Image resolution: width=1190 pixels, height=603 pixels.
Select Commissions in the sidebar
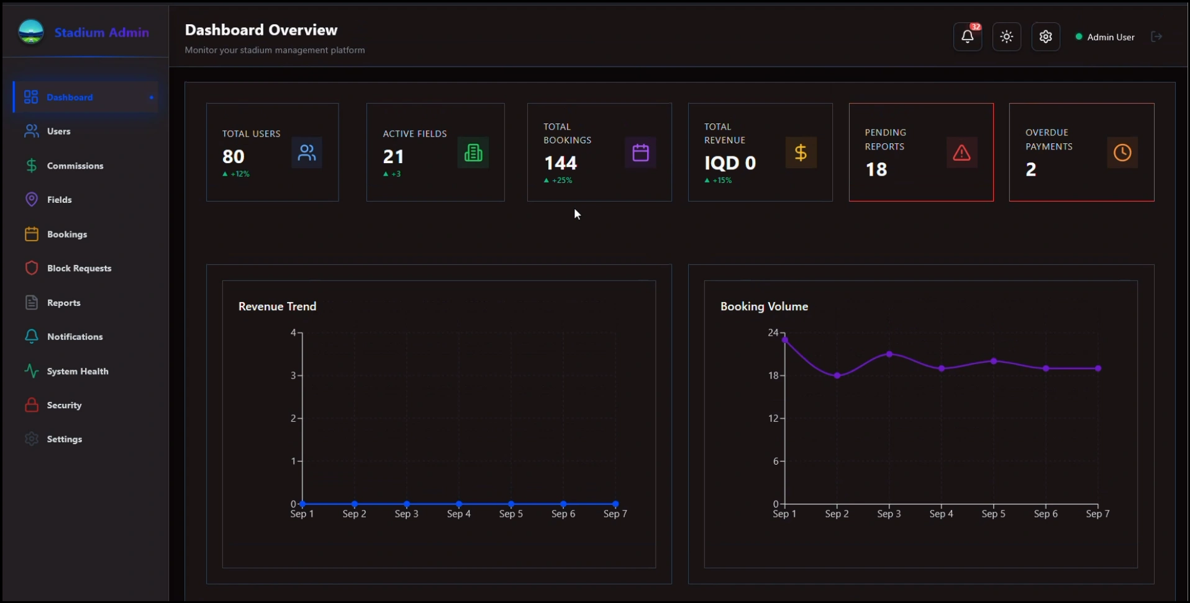coord(75,166)
